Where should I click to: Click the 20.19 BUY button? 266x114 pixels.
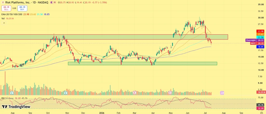click(x=22, y=8)
